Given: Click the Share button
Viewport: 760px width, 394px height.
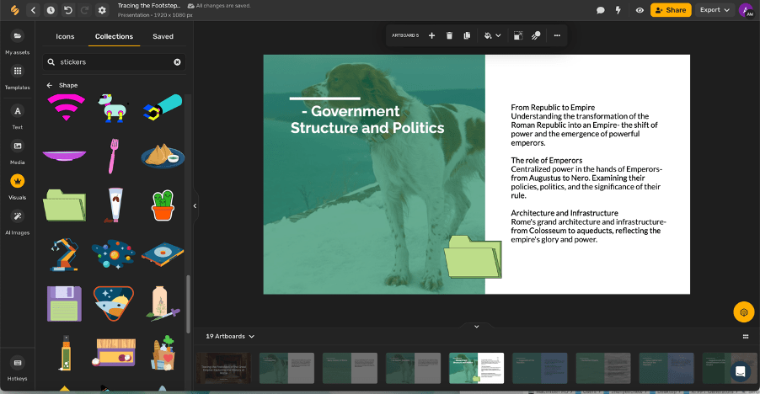Looking at the screenshot, I should 671,10.
